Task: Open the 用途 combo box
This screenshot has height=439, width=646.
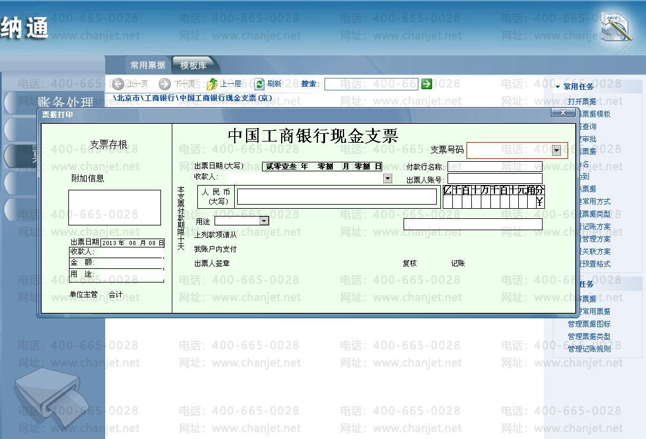Action: (x=264, y=221)
